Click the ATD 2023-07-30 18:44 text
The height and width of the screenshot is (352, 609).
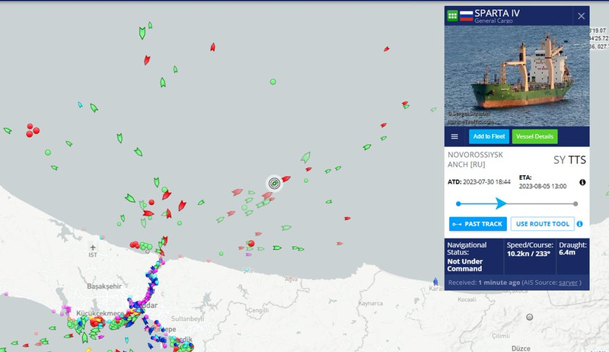coord(479,182)
